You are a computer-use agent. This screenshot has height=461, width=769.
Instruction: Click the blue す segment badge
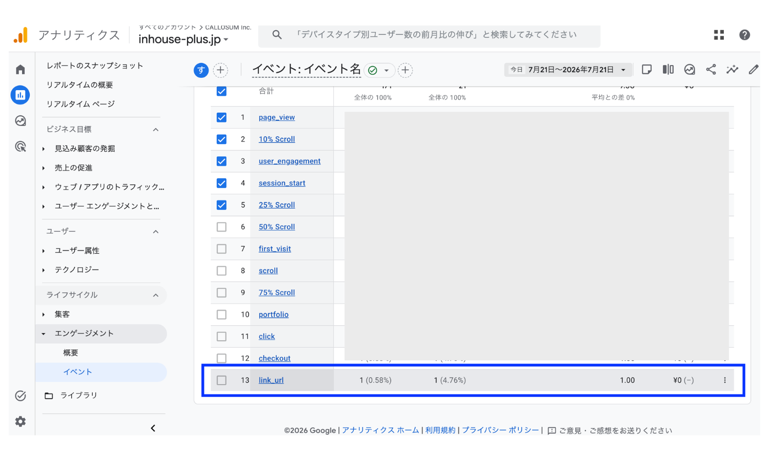coord(201,70)
